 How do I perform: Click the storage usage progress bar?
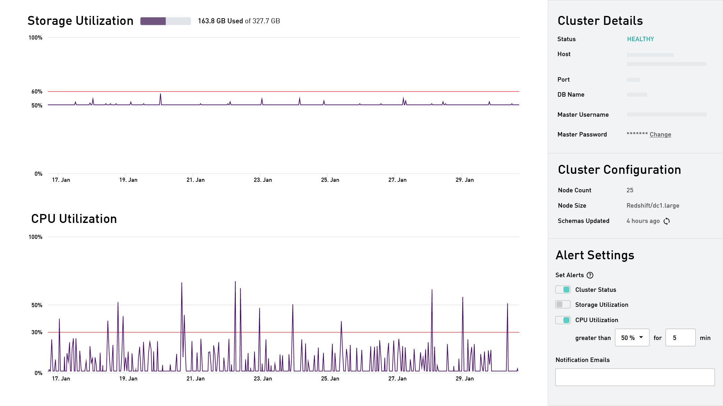(x=165, y=21)
